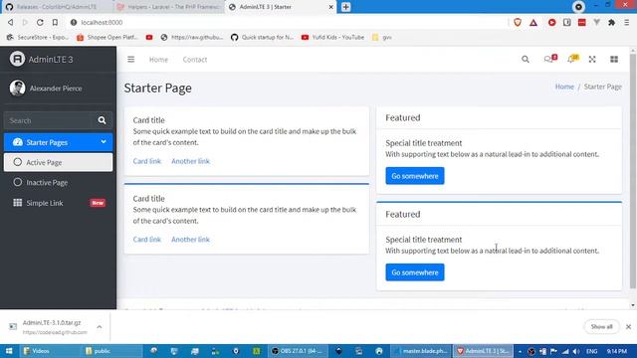Open the gvv folder bookmark

tap(382, 37)
